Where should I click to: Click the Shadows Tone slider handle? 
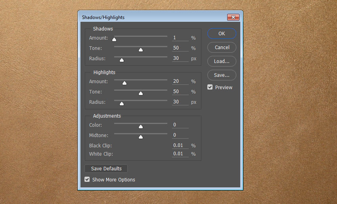(140, 50)
